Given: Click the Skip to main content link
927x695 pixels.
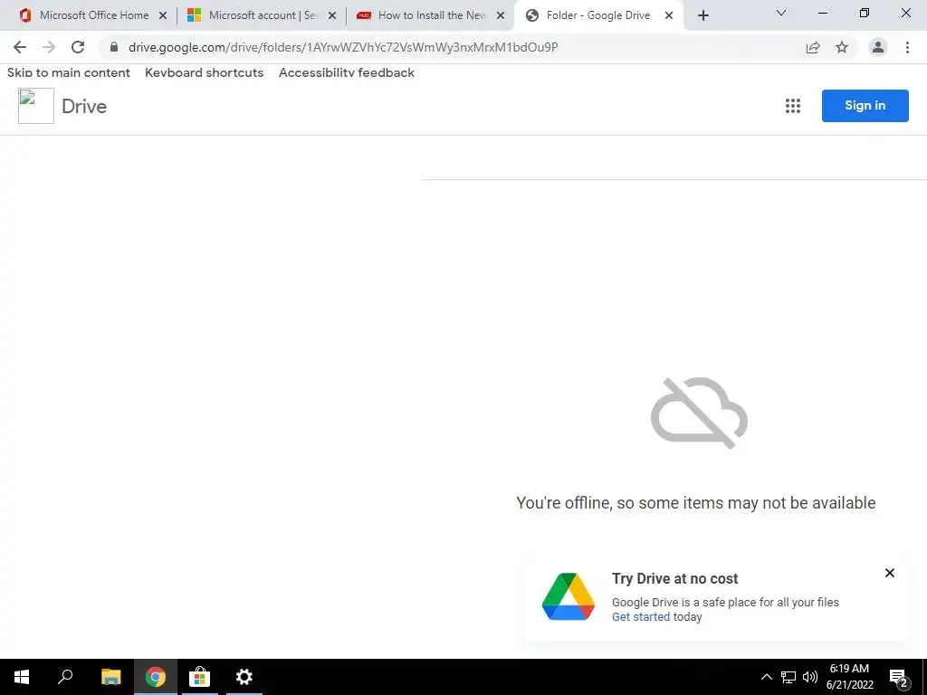Looking at the screenshot, I should pos(69,72).
